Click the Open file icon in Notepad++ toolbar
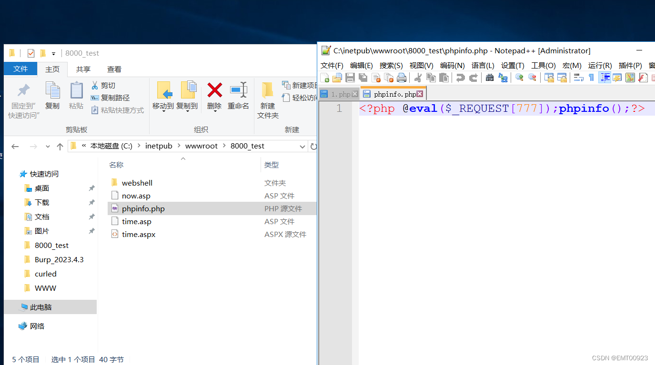The height and width of the screenshot is (365, 655). pyautogui.click(x=337, y=78)
